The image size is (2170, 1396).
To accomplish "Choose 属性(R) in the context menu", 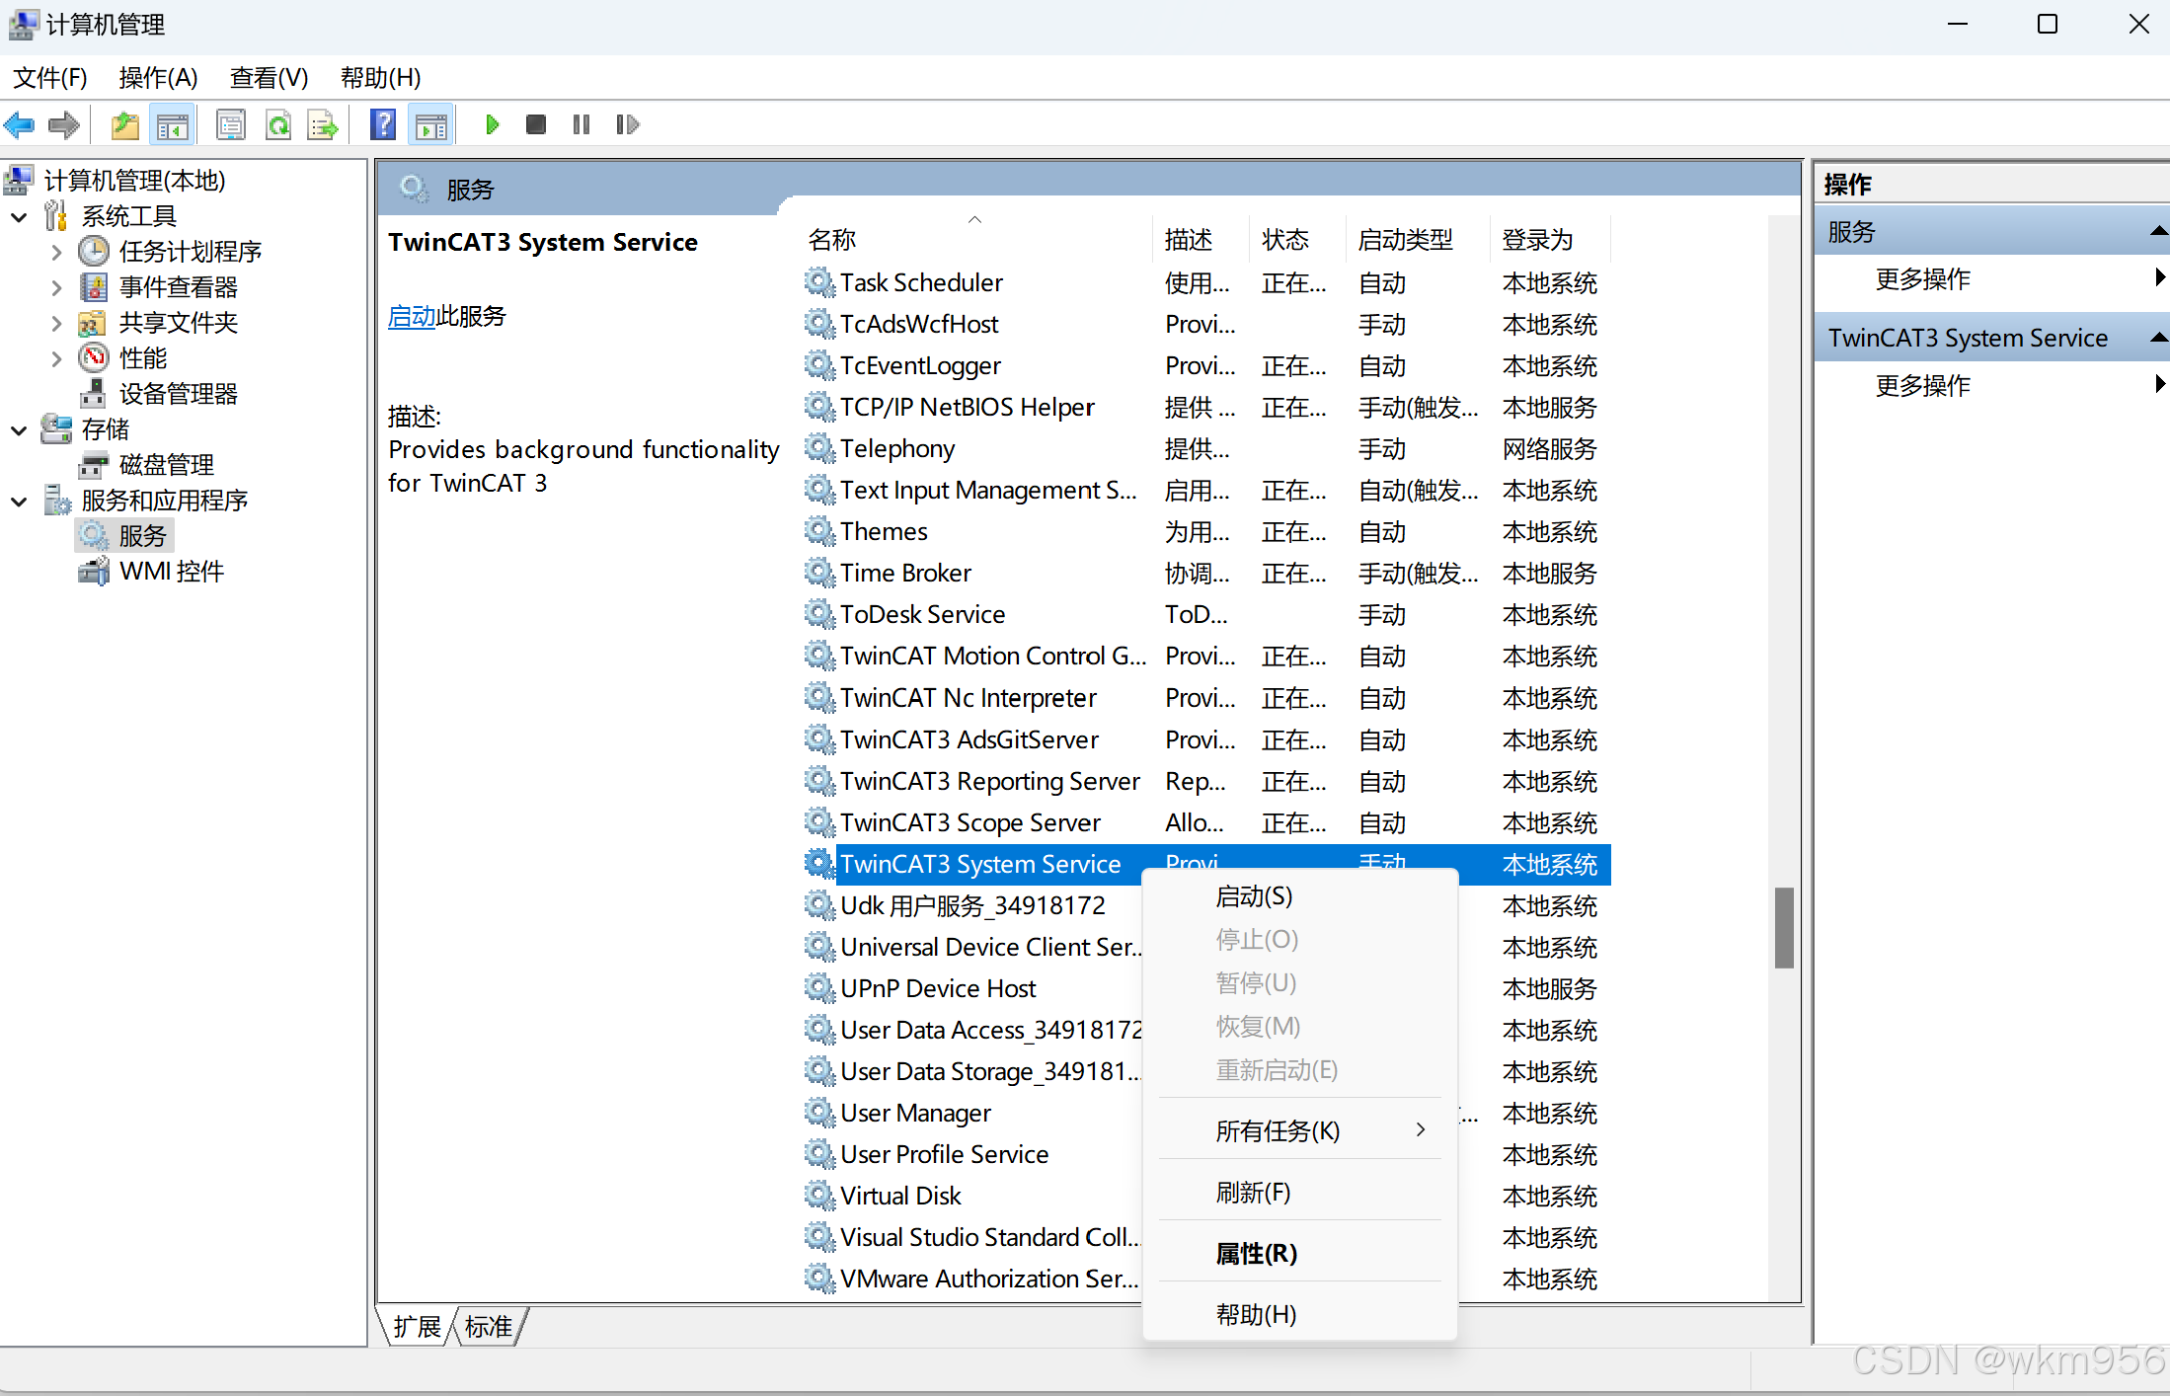I will pyautogui.click(x=1300, y=1254).
